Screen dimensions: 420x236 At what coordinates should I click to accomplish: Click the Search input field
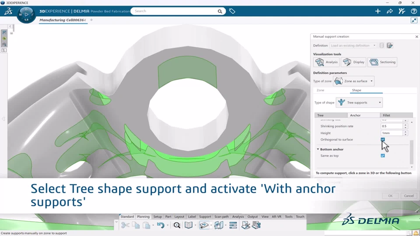(x=175, y=11)
